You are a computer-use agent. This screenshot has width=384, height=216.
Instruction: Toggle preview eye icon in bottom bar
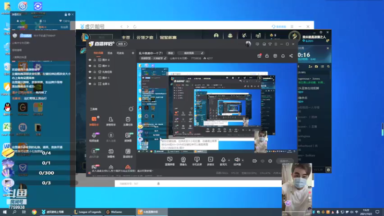(263, 161)
